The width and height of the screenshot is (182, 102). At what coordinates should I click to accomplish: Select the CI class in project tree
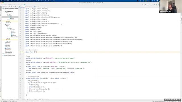click(11, 17)
